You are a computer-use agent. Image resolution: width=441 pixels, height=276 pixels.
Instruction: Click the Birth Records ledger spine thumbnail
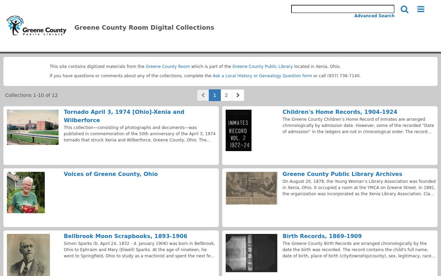[252, 253]
